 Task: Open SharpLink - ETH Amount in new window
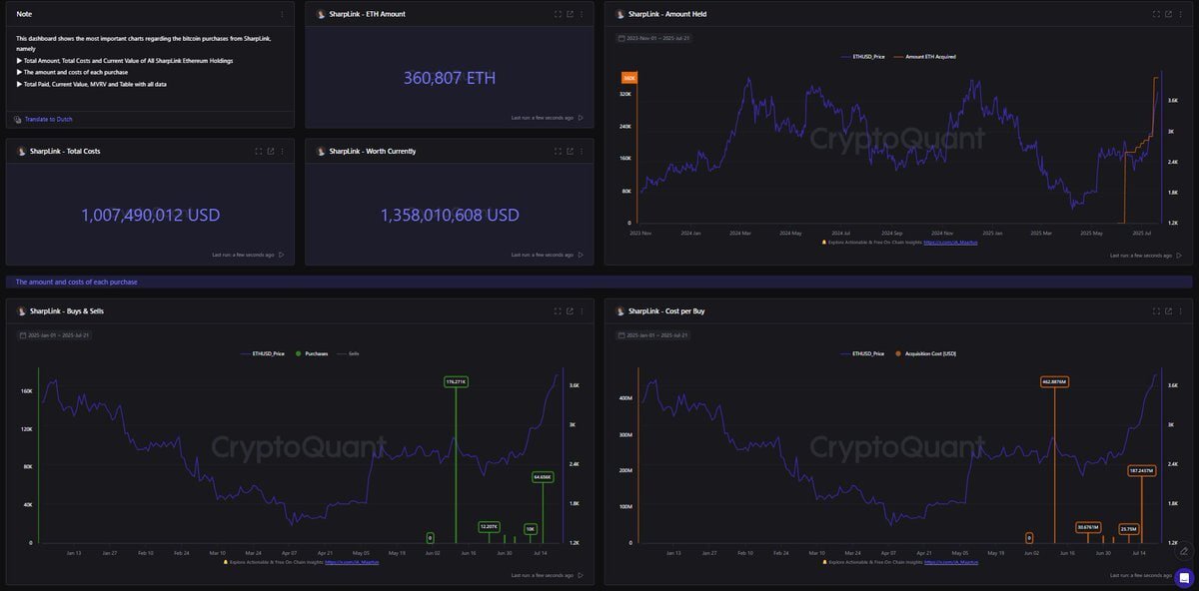(x=570, y=14)
